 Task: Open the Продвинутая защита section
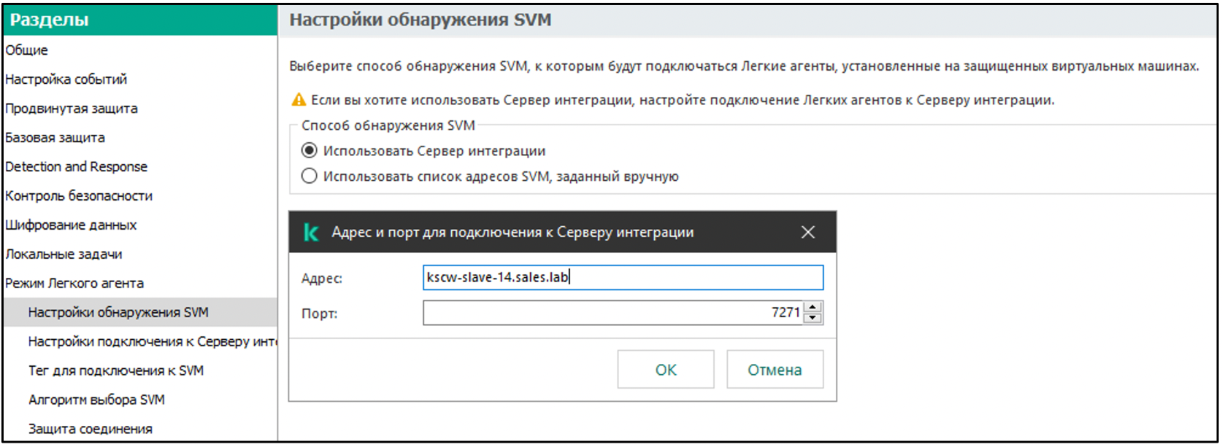coord(72,109)
